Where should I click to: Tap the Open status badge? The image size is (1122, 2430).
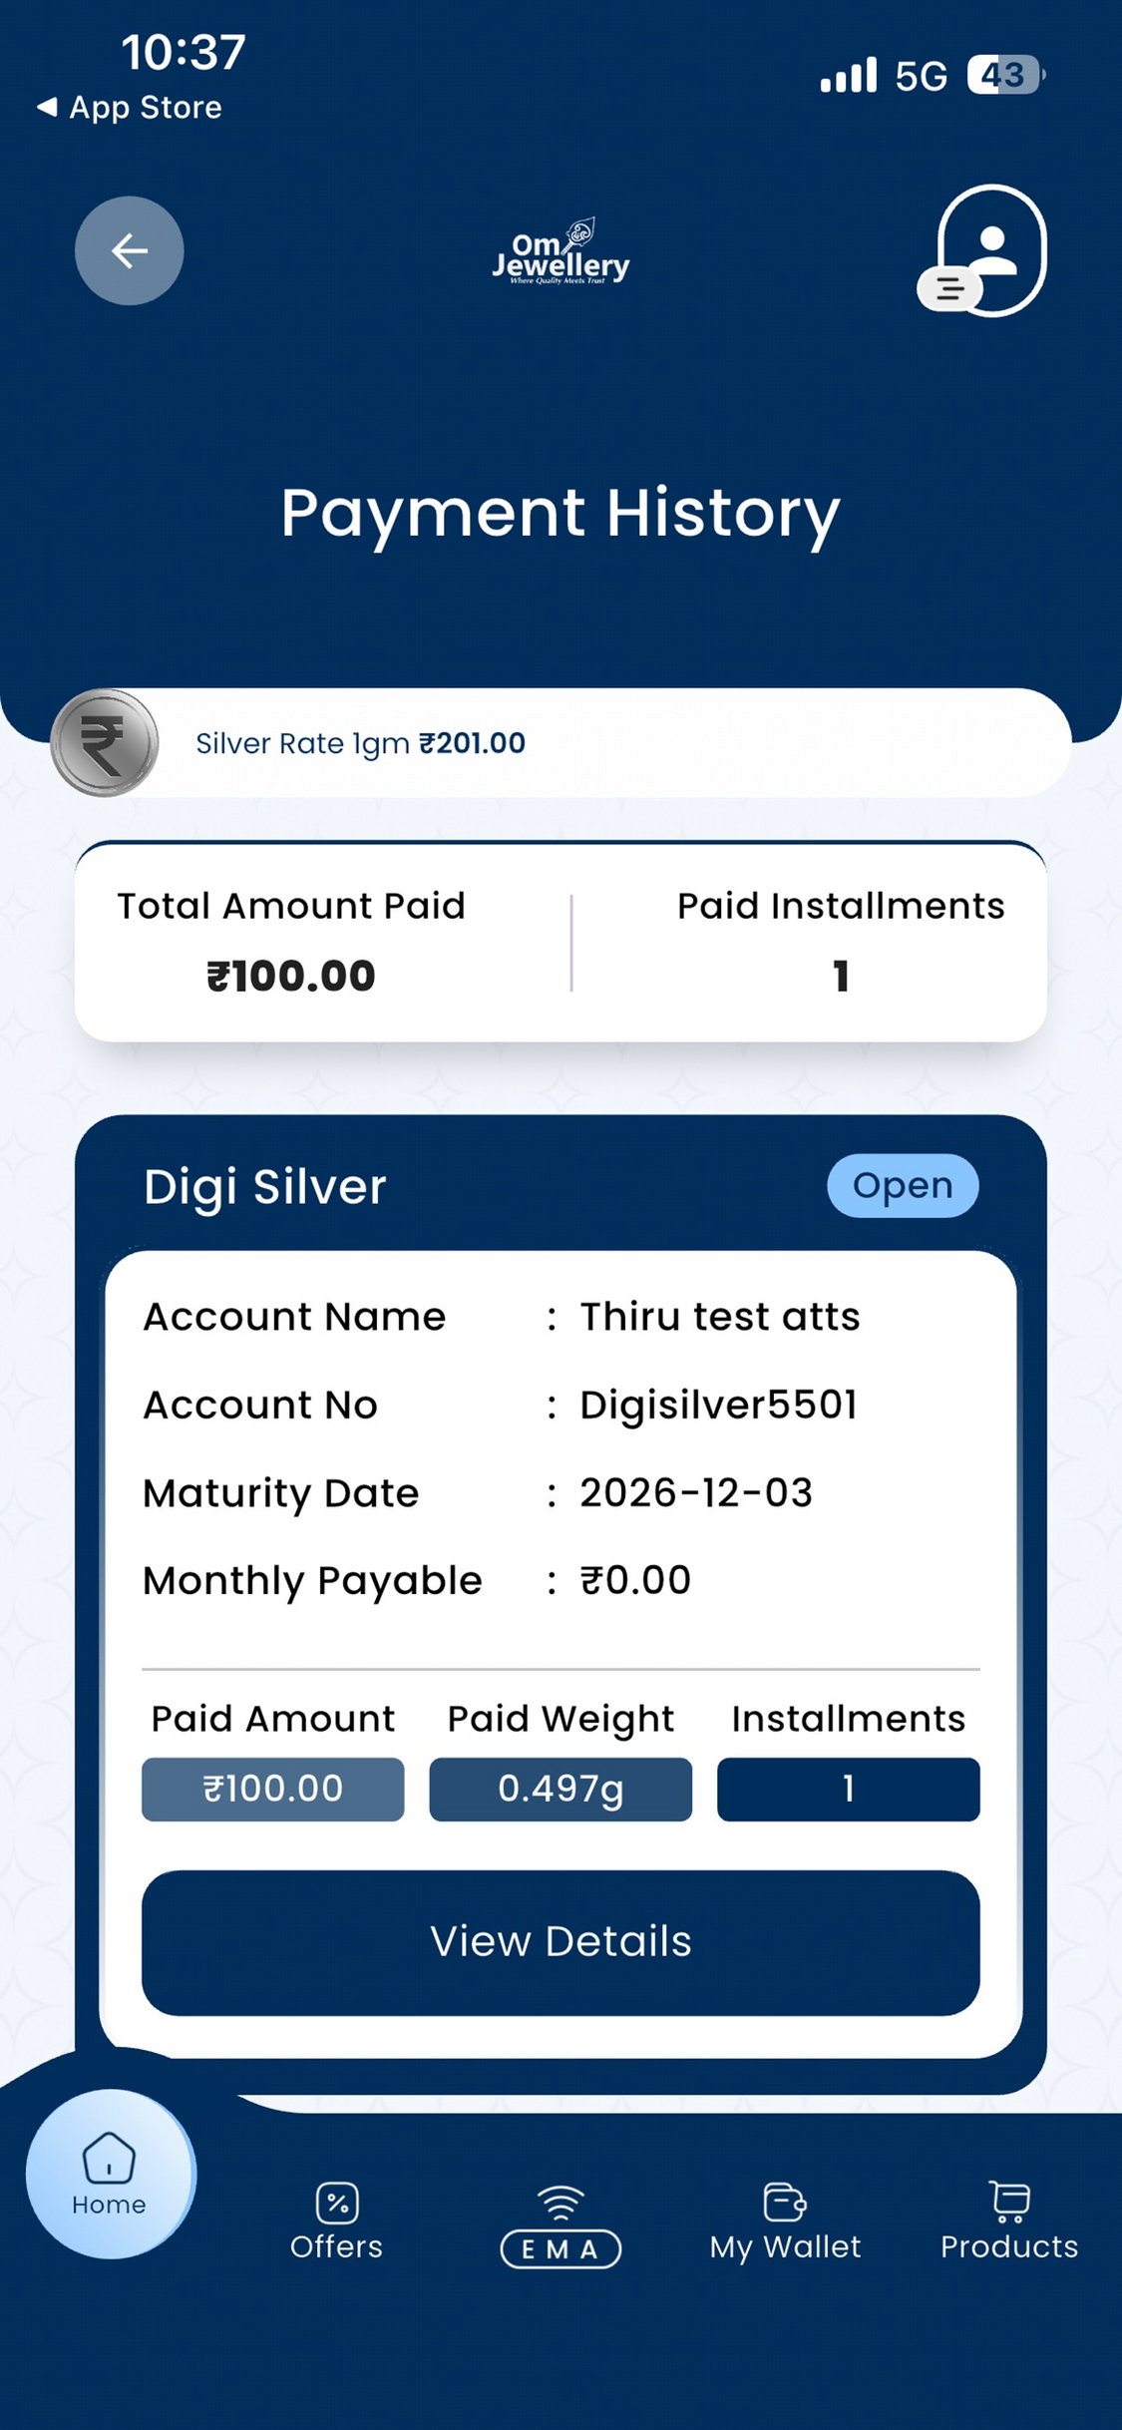pyautogui.click(x=903, y=1185)
